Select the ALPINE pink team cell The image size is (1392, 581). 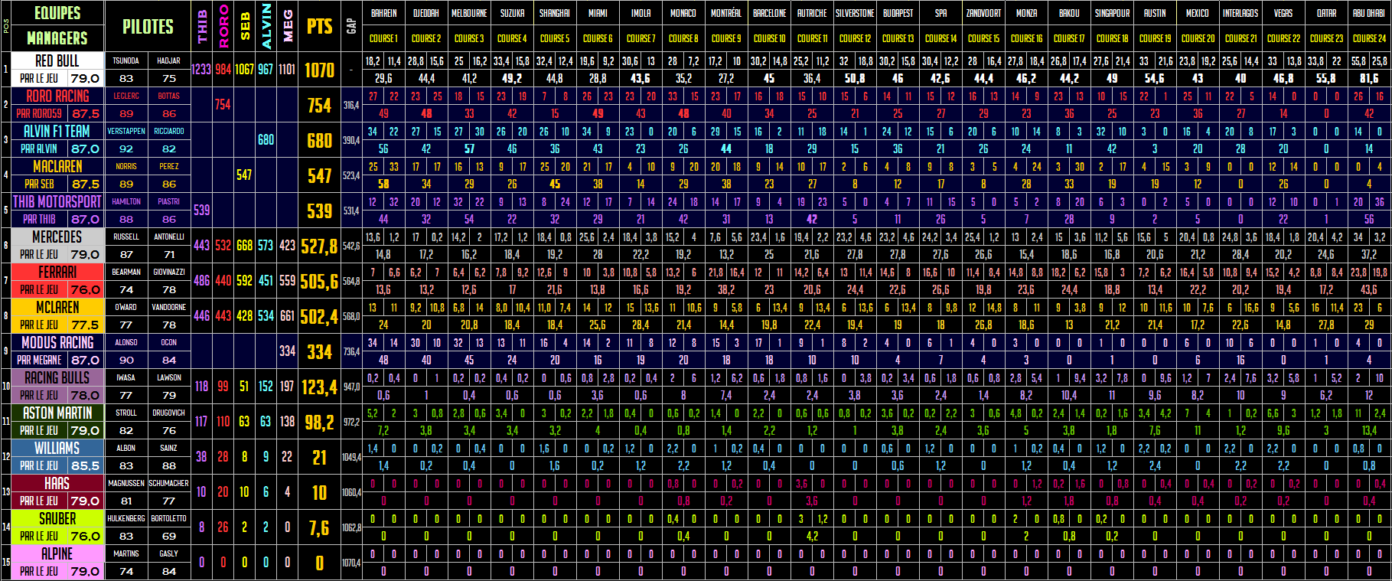tap(57, 553)
